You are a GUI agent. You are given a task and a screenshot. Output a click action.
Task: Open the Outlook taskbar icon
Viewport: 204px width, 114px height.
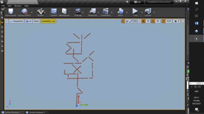197,23
